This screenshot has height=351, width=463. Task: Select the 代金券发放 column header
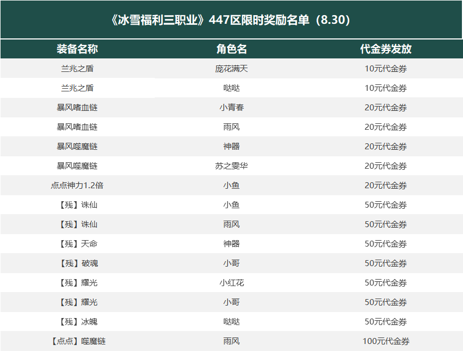click(386, 49)
